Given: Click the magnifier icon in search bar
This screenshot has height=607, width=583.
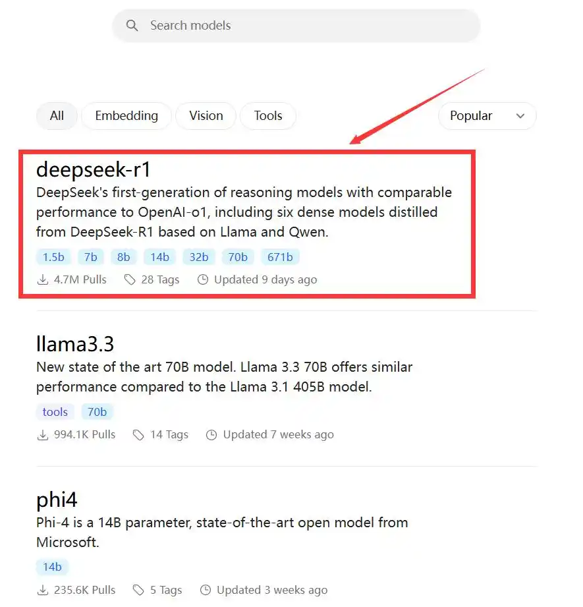Looking at the screenshot, I should coord(132,26).
